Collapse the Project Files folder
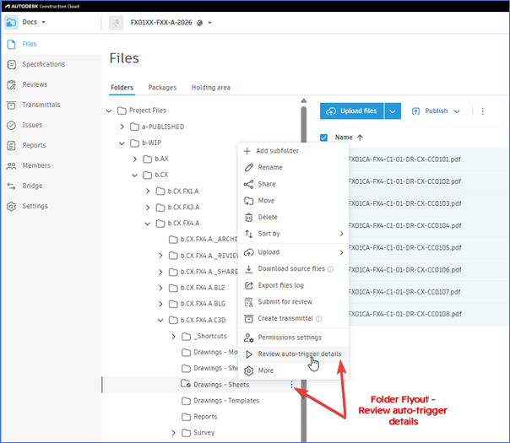Image resolution: width=510 pixels, height=443 pixels. pyautogui.click(x=109, y=111)
